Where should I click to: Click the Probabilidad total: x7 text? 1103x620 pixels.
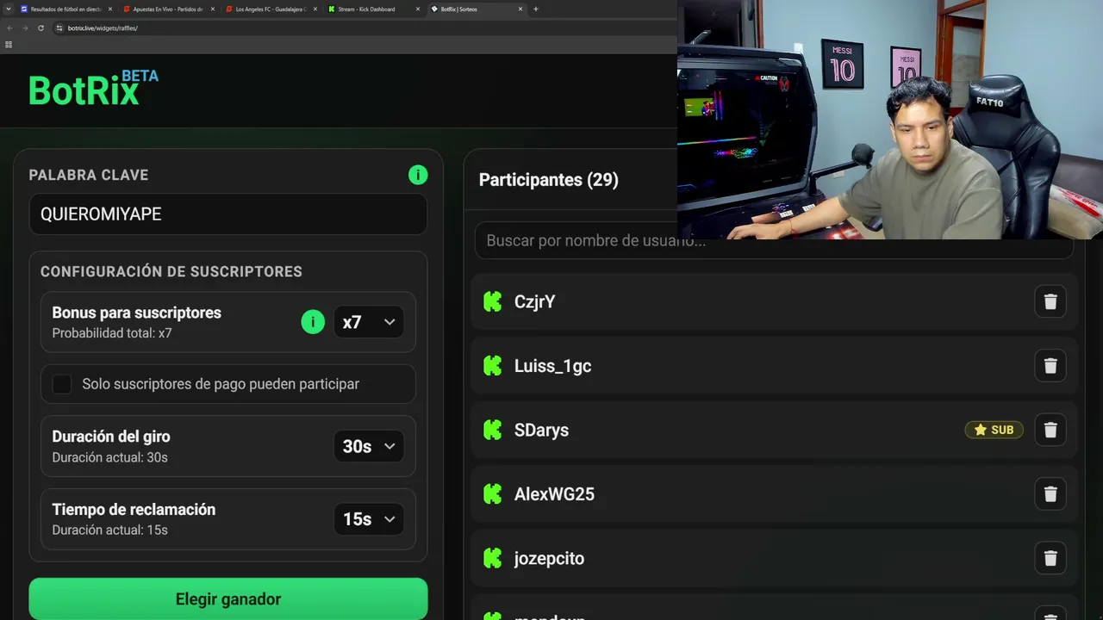[x=112, y=333]
